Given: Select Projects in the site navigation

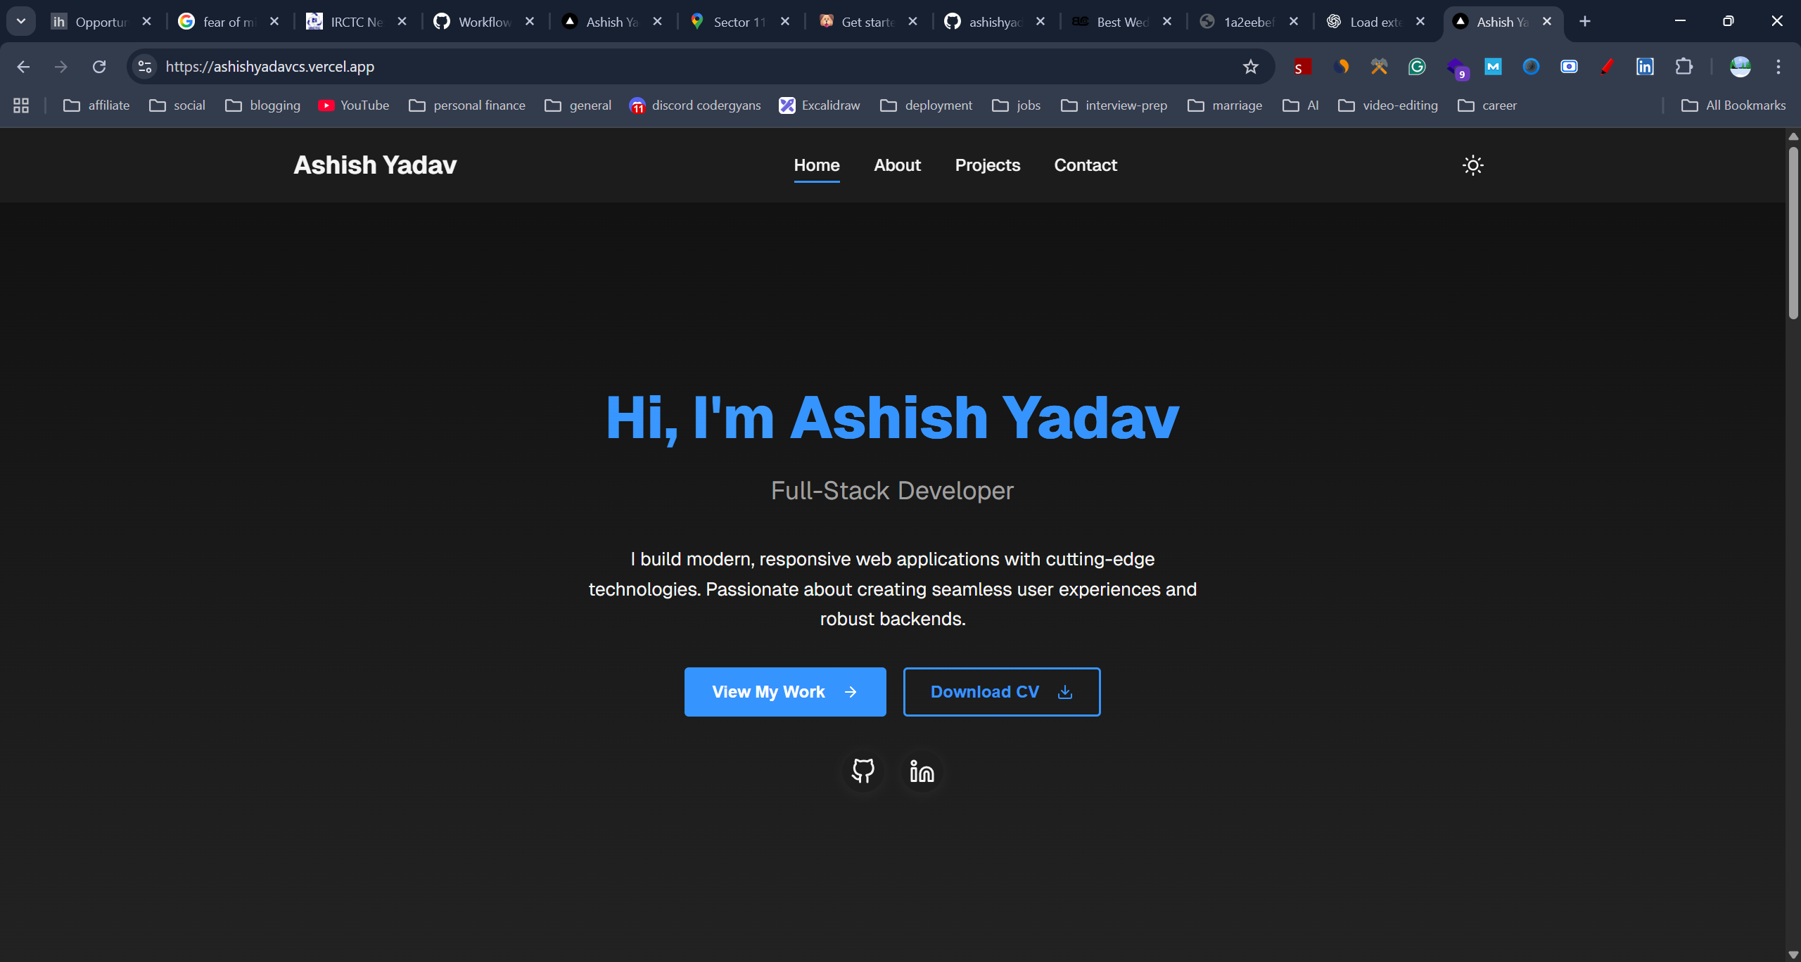Looking at the screenshot, I should (987, 165).
